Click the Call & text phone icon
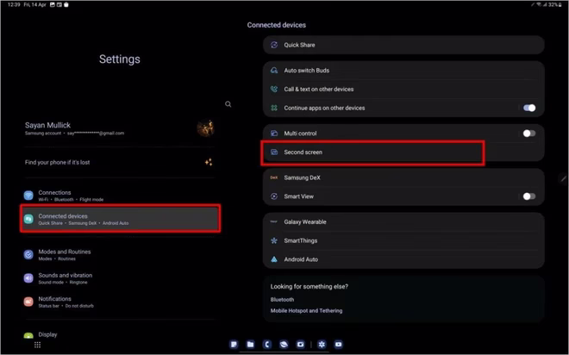 click(x=274, y=90)
